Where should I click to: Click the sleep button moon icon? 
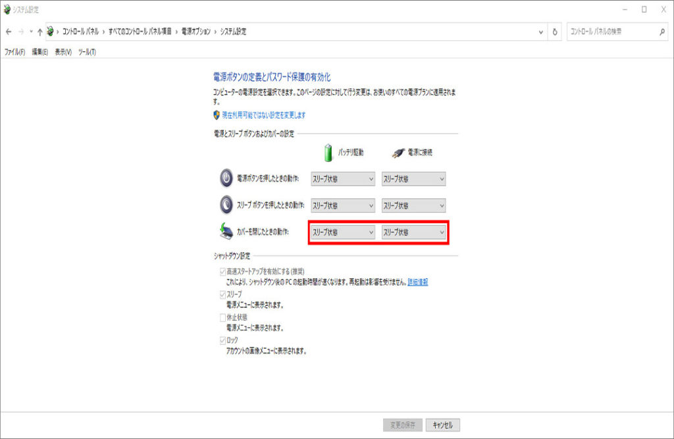pyautogui.click(x=226, y=205)
